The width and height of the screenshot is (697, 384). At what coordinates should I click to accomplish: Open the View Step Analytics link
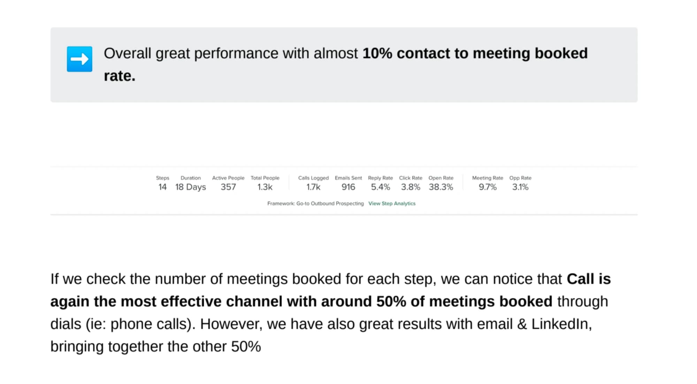(x=392, y=203)
